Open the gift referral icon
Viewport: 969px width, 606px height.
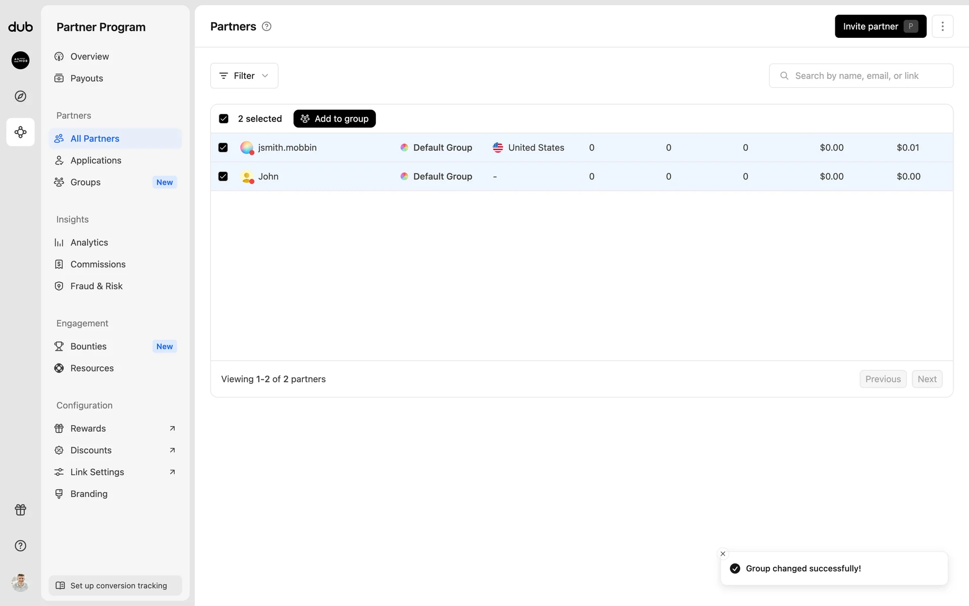[20, 510]
